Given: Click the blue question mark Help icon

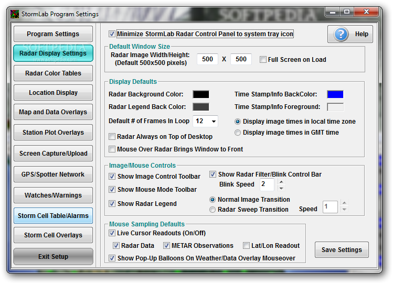Looking at the screenshot, I should (341, 34).
